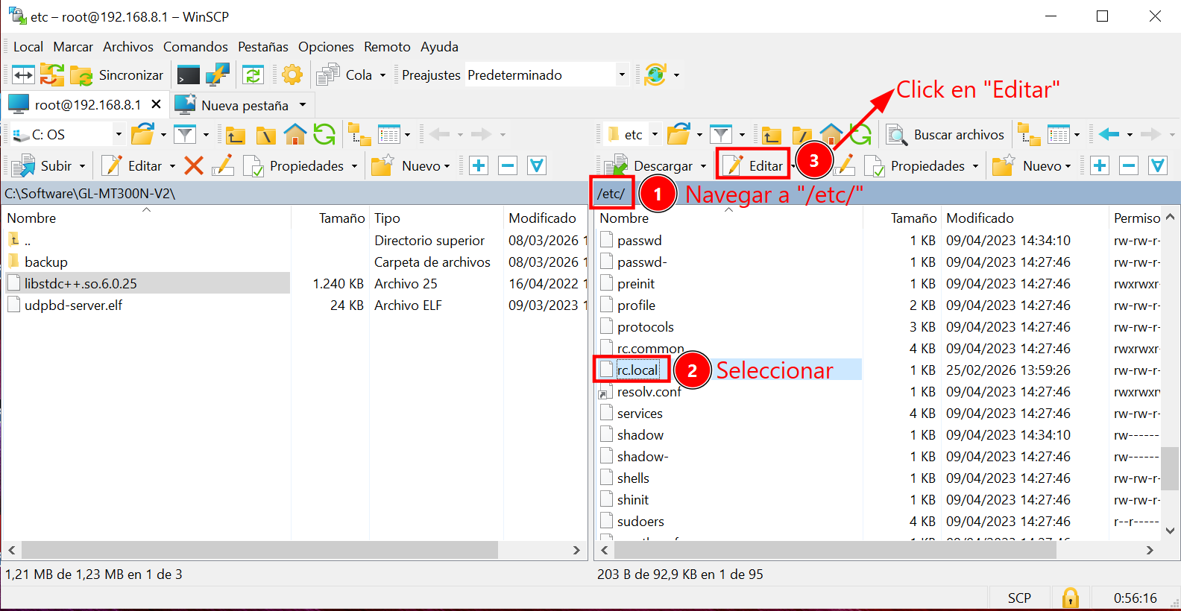Click the red delete X icon

194,165
